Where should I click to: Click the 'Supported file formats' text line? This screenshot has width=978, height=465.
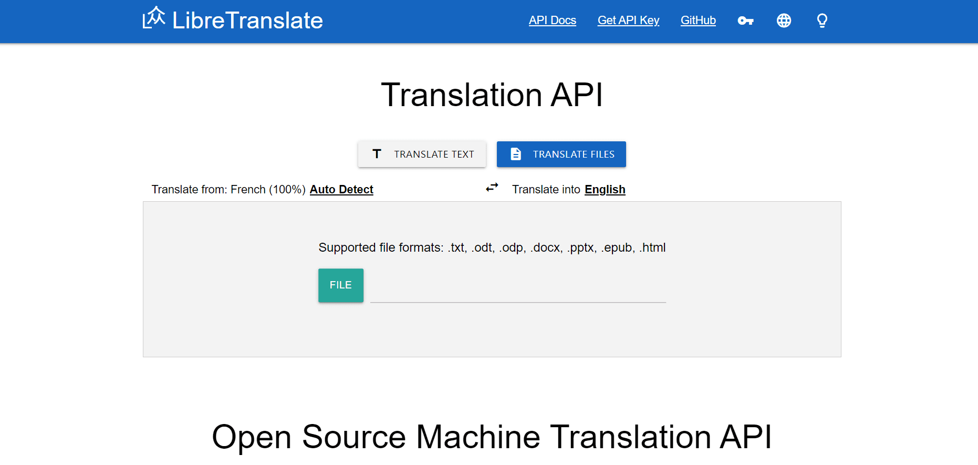coord(492,247)
